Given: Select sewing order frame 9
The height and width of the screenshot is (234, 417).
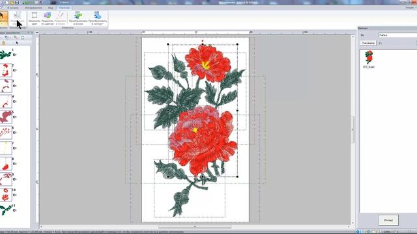Looking at the screenshot, I should click(6, 179).
